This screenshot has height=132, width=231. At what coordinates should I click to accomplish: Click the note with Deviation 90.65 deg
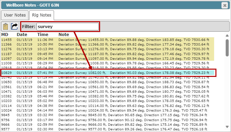133,115
